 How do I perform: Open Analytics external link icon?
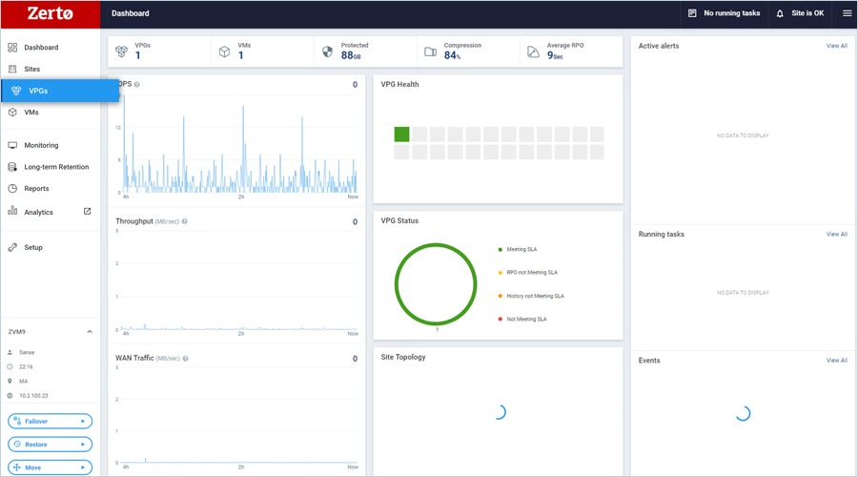click(x=88, y=212)
